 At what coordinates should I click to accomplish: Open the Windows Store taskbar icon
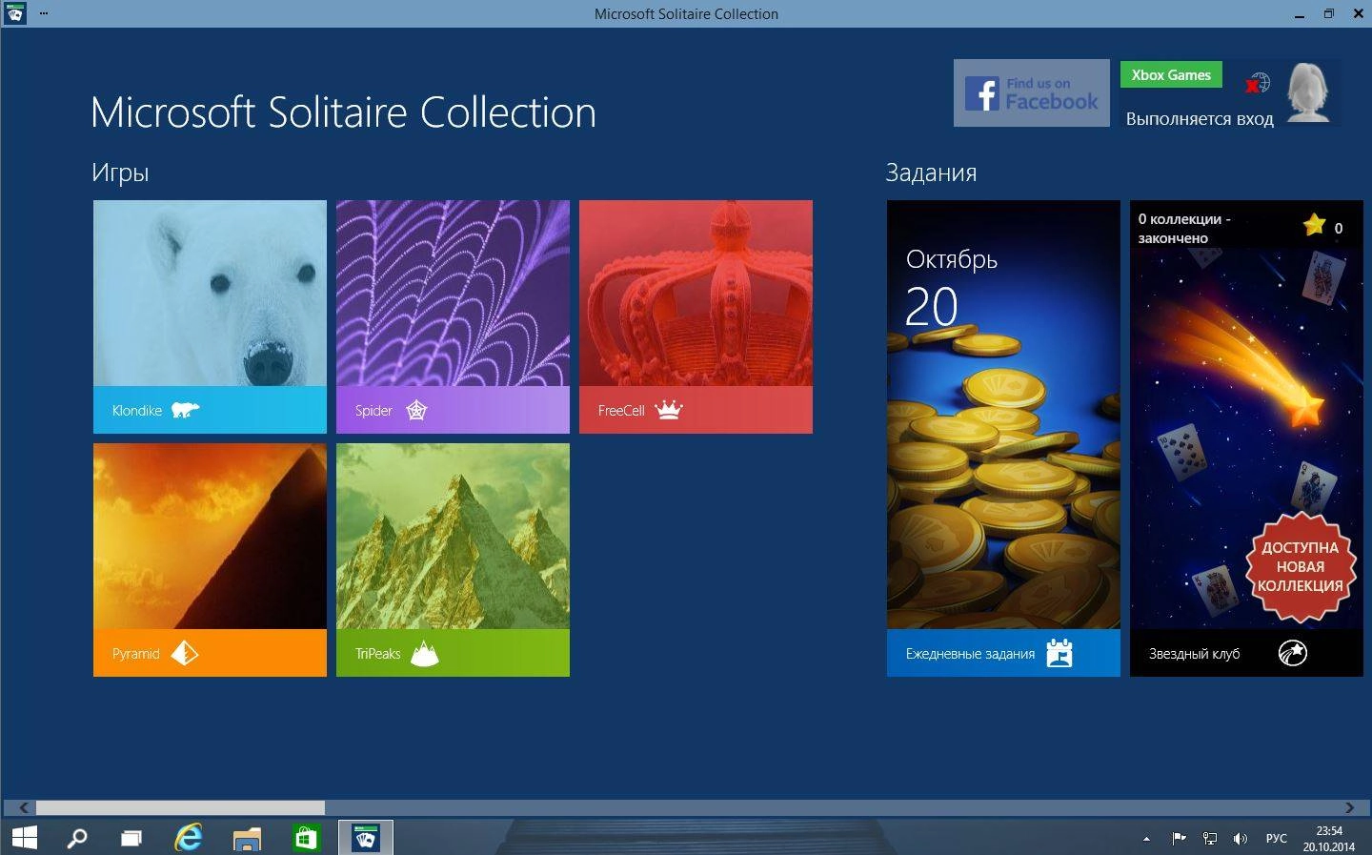click(x=305, y=838)
